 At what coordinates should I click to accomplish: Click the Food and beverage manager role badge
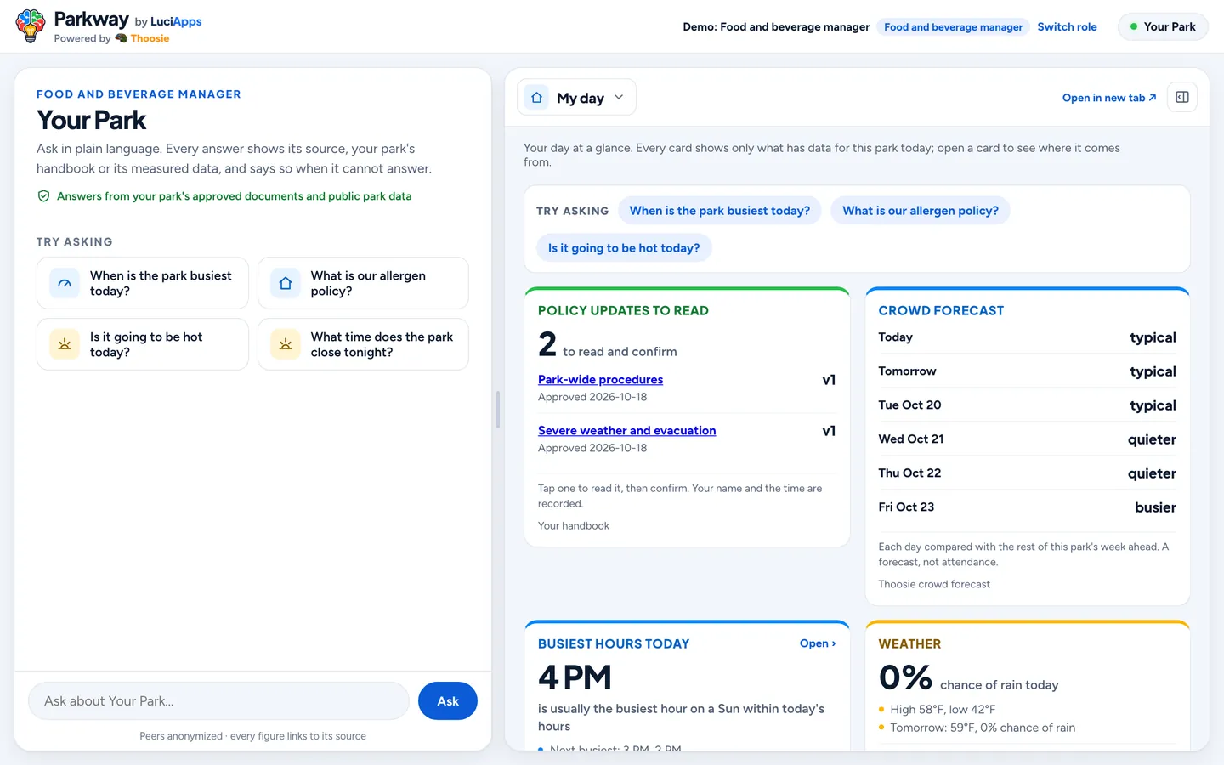click(x=953, y=27)
